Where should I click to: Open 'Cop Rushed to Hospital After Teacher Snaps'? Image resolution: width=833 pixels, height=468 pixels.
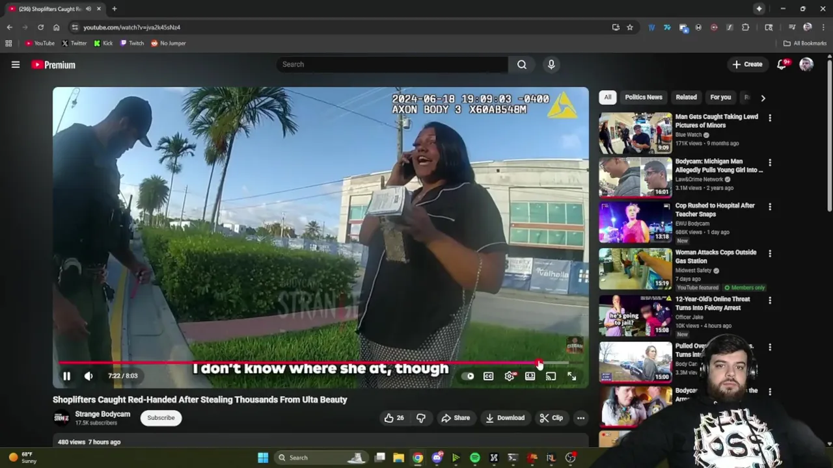tap(715, 209)
